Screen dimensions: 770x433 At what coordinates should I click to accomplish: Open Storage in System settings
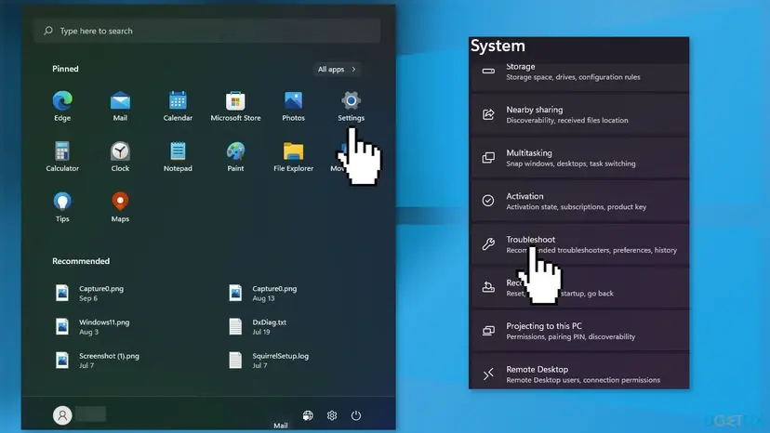point(579,75)
